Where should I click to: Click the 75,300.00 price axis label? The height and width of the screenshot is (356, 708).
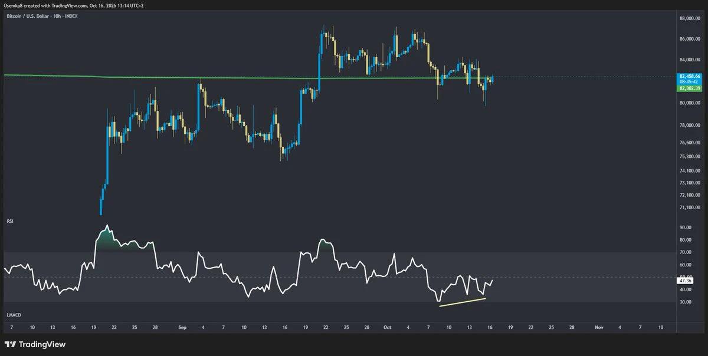(x=689, y=157)
